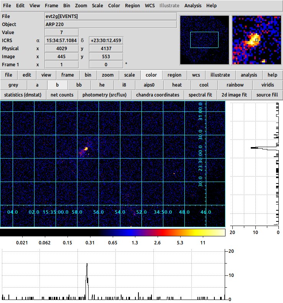Click the cyan box in the panner

coord(204,40)
